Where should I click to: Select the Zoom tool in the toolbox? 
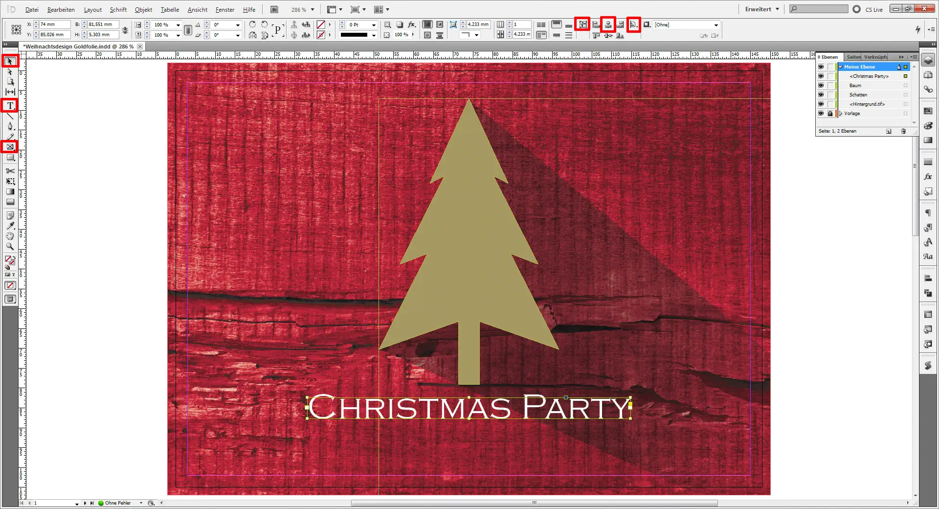pos(9,247)
